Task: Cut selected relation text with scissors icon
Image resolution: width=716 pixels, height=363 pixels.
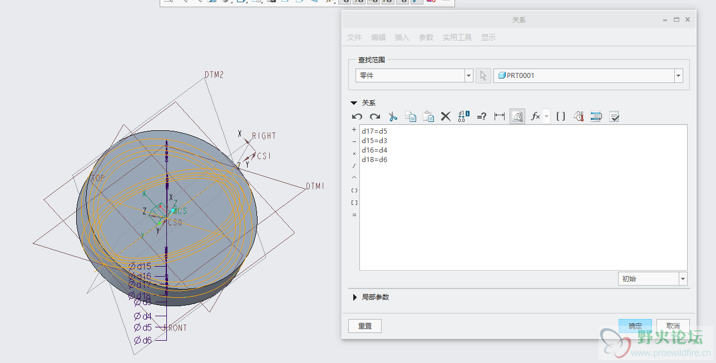Action: 393,116
